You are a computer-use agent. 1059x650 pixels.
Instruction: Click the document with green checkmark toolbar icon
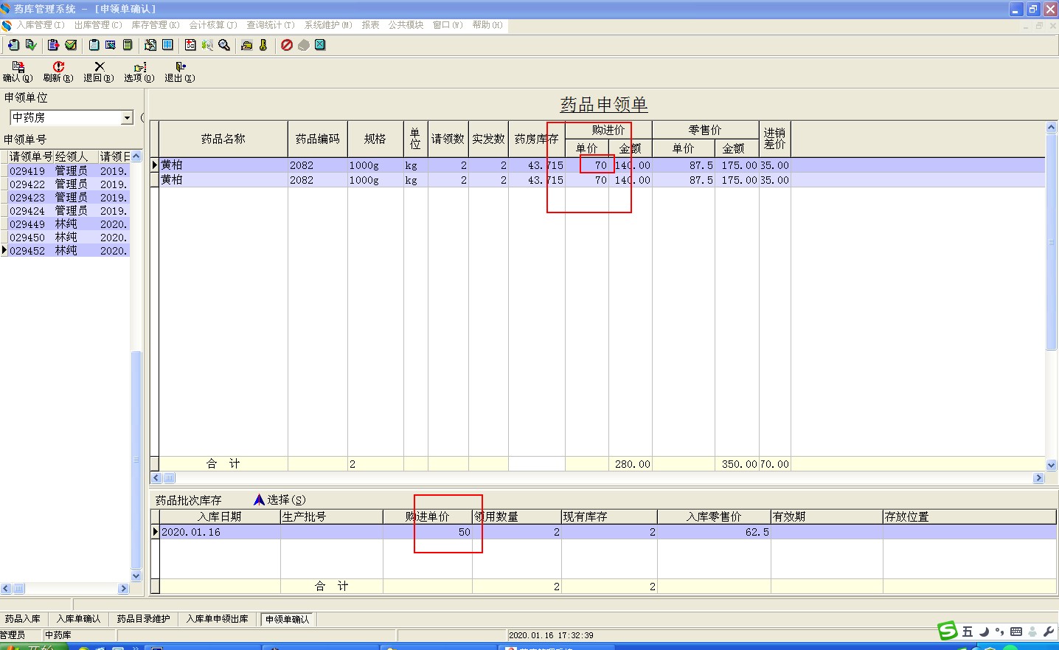click(x=31, y=45)
